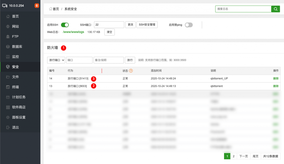
Task: Select the 放行端口:[9003] cell
Action: pos(77,86)
